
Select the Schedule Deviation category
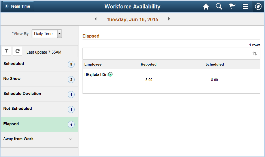coord(39,94)
